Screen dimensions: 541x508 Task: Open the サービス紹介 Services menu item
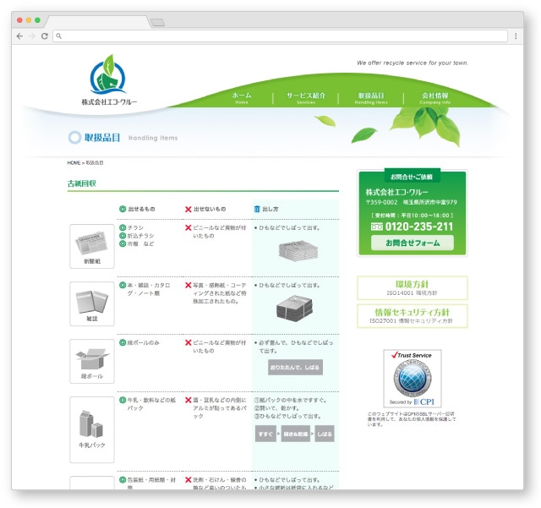click(x=306, y=98)
